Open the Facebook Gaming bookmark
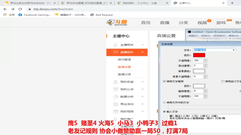The width and height of the screenshot is (241, 135). point(34,15)
